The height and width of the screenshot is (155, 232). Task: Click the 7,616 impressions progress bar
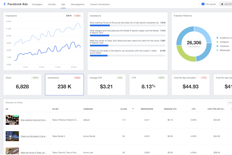click(128, 26)
